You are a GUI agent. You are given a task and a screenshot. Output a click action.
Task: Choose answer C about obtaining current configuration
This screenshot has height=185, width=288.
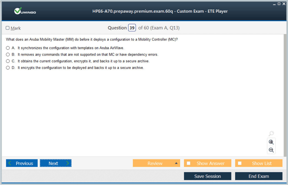click(8, 61)
